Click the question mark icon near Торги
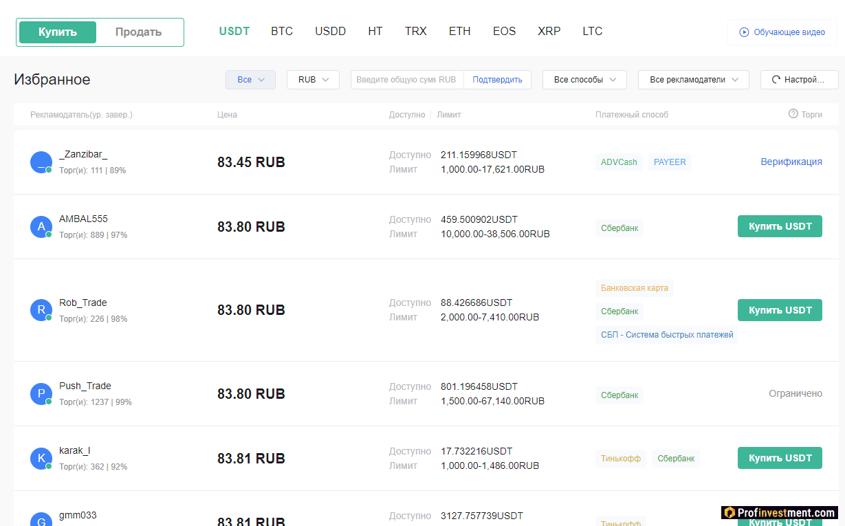Screen dimensions: 845x526 click(793, 114)
